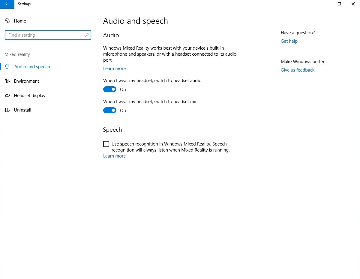360x279 pixels.
Task: Click the magnifier icon in search box
Action: 87,35
